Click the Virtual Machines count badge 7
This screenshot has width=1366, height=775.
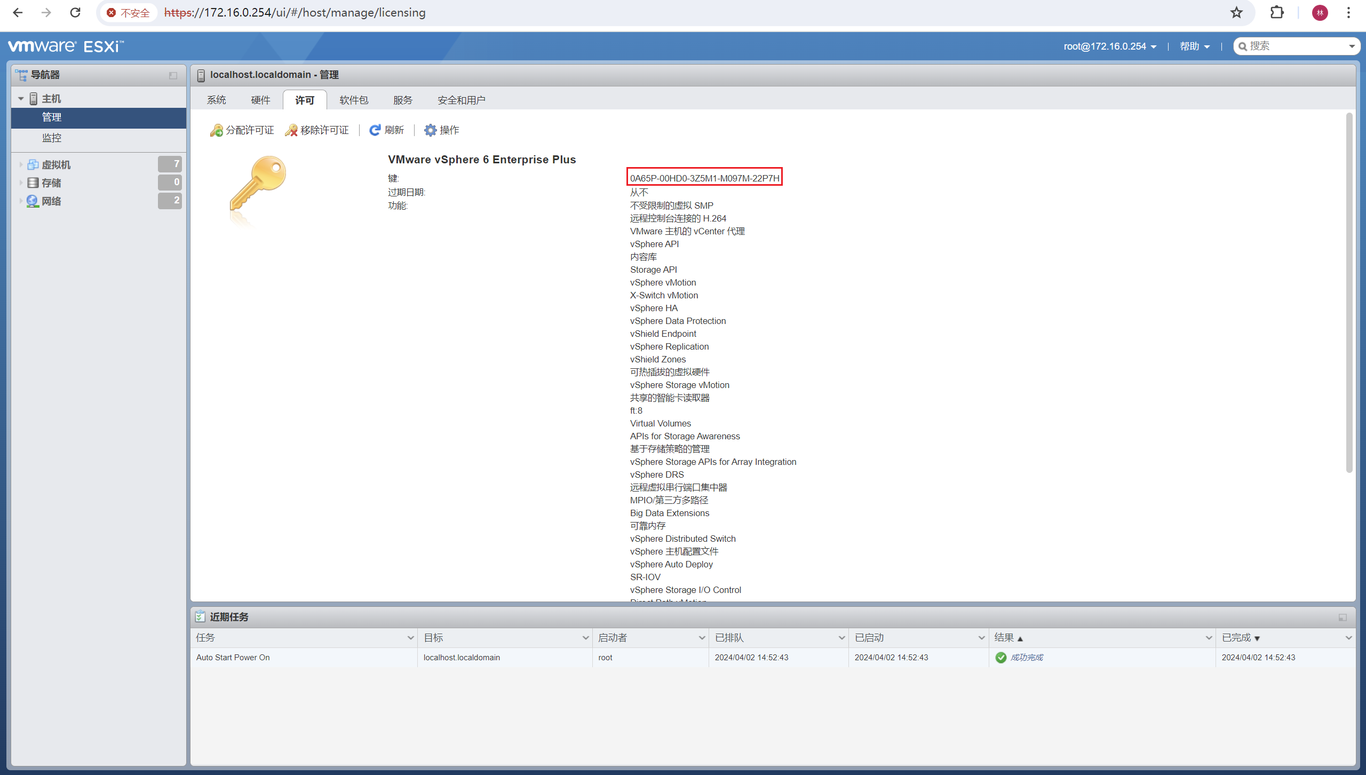(x=170, y=164)
